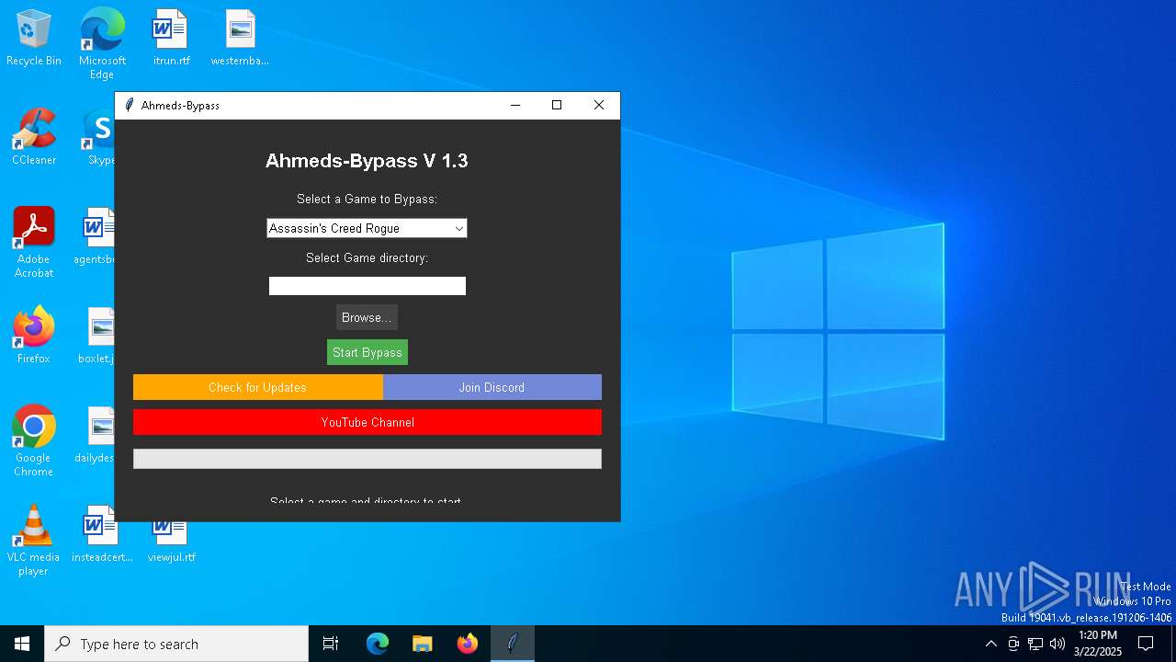This screenshot has height=662, width=1176.
Task: Select the viewjul.rtf desktop file
Action: click(x=171, y=541)
